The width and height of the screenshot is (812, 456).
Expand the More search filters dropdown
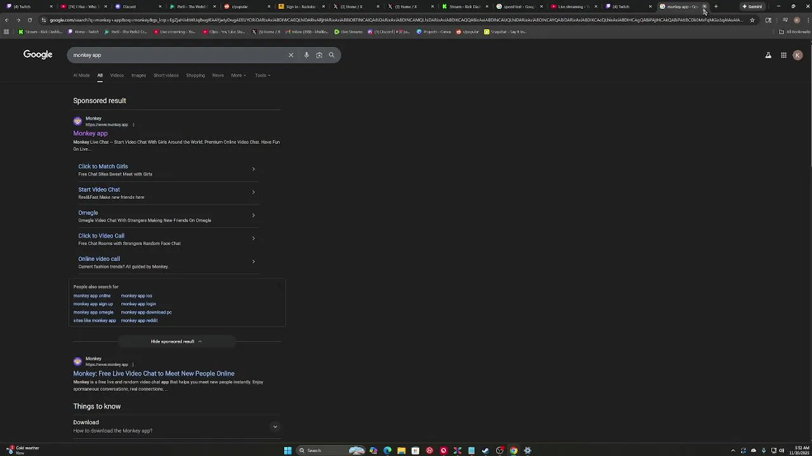point(238,75)
